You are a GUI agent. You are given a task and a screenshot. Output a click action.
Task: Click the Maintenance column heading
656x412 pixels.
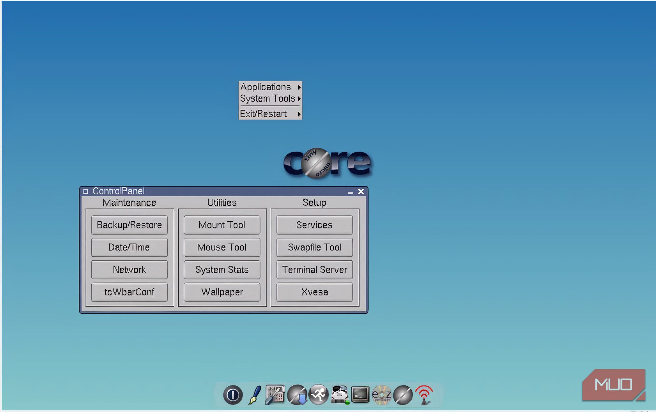pos(129,203)
